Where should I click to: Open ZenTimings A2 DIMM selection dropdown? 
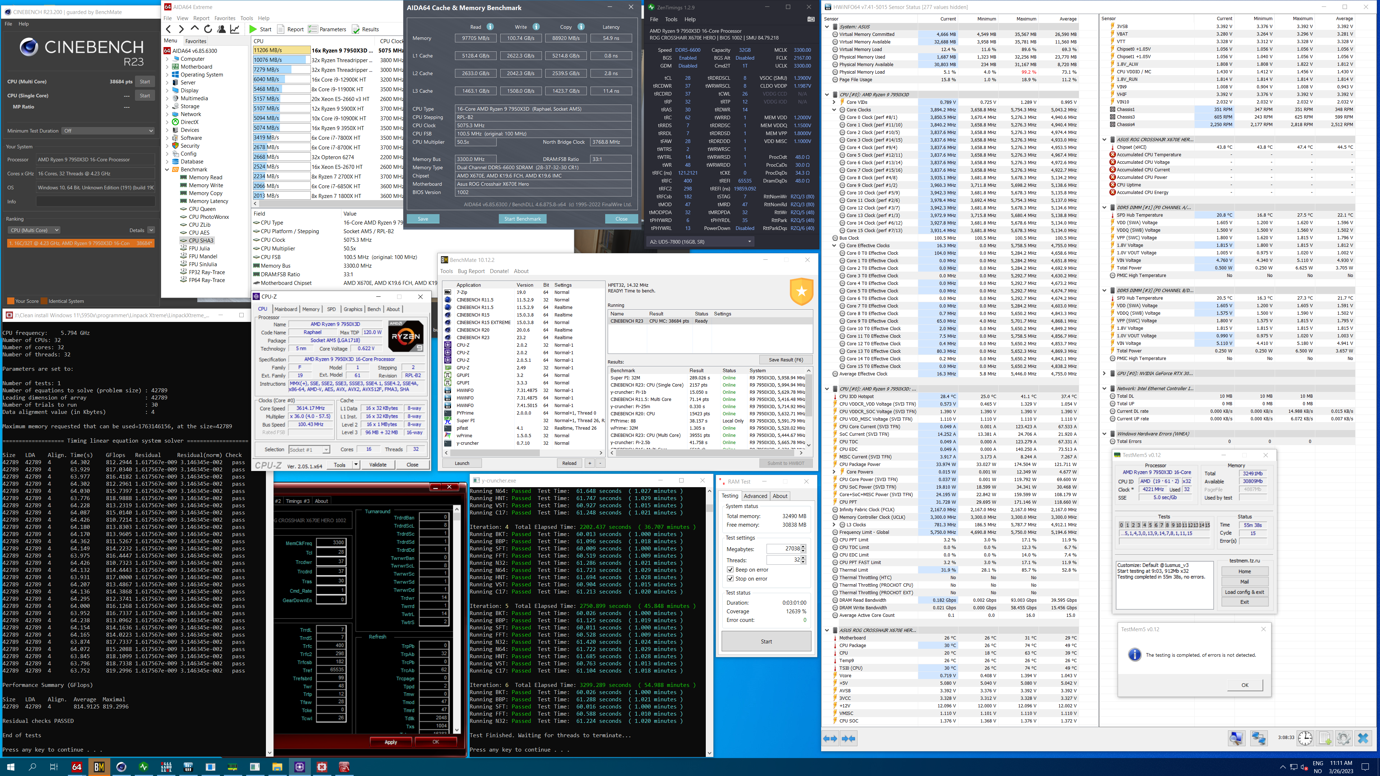pos(700,241)
